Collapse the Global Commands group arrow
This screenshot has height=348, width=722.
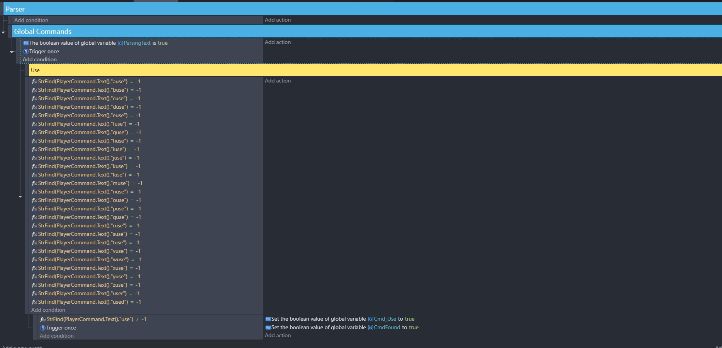pos(3,32)
